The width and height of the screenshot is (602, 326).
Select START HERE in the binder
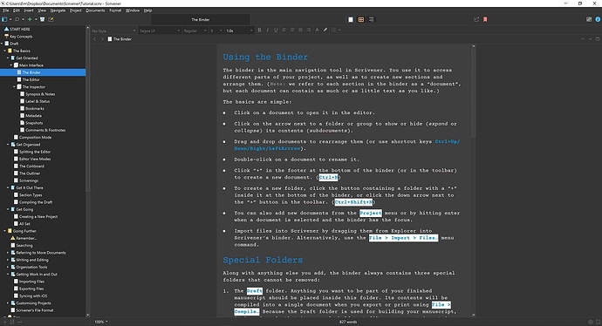click(x=19, y=29)
